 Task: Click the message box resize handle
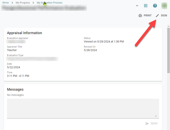[156, 116]
